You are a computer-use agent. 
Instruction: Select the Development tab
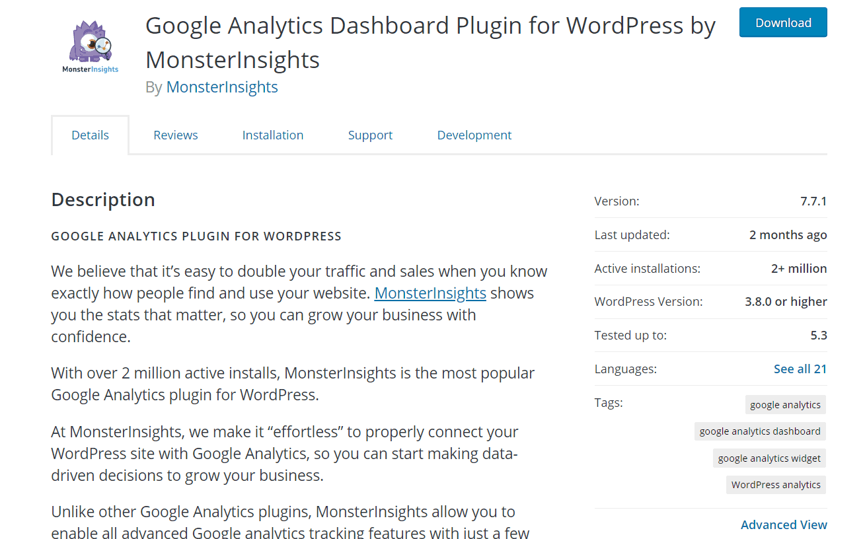point(474,135)
